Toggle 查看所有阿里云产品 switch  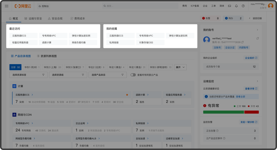pyautogui.click(x=133, y=75)
